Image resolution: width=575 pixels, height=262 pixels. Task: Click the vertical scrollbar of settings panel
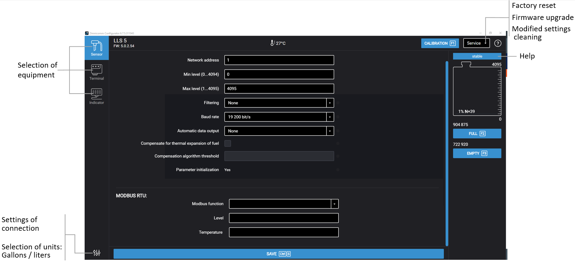[x=447, y=153]
